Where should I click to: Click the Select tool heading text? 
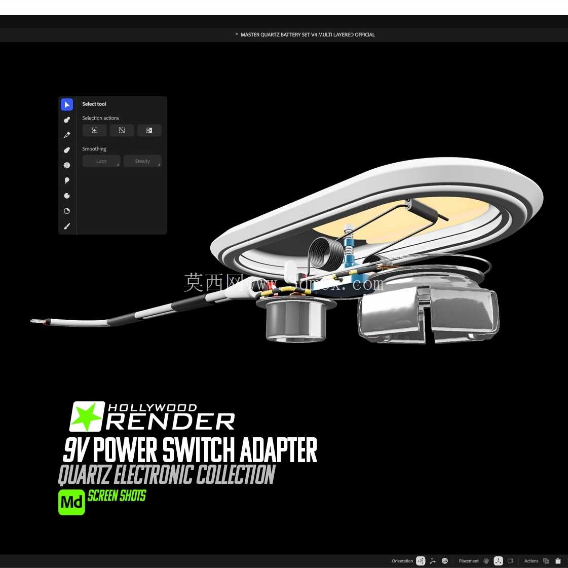click(94, 104)
